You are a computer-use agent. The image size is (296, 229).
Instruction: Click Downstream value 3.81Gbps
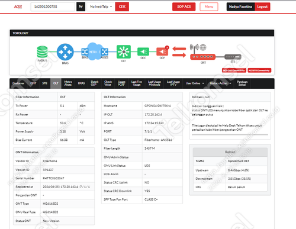coord(239,179)
